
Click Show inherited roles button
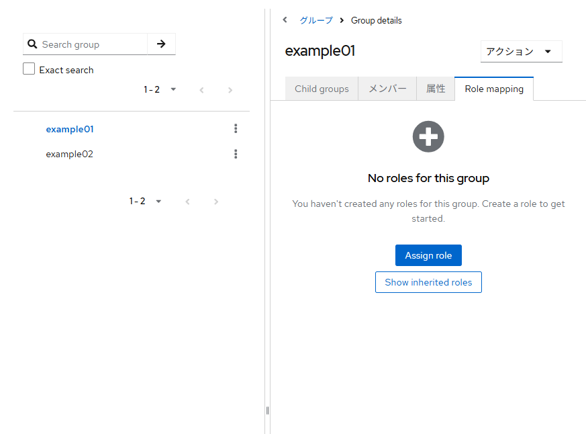(x=428, y=282)
